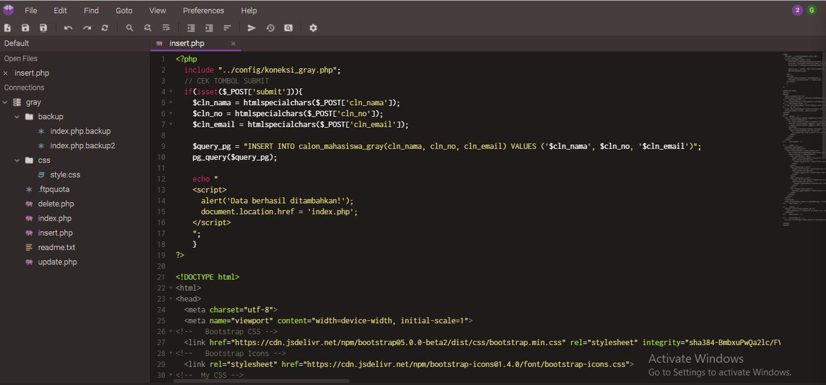Click the style.css file type icon

point(42,175)
